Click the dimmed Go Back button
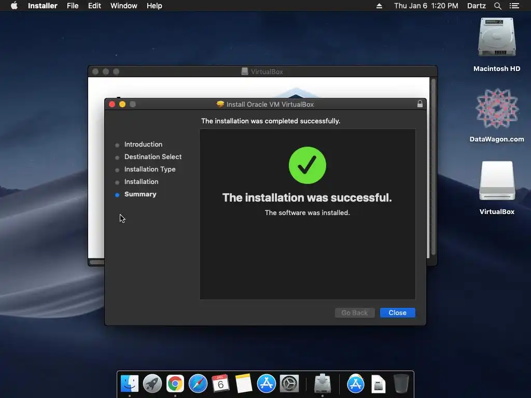The height and width of the screenshot is (398, 531). tap(355, 312)
